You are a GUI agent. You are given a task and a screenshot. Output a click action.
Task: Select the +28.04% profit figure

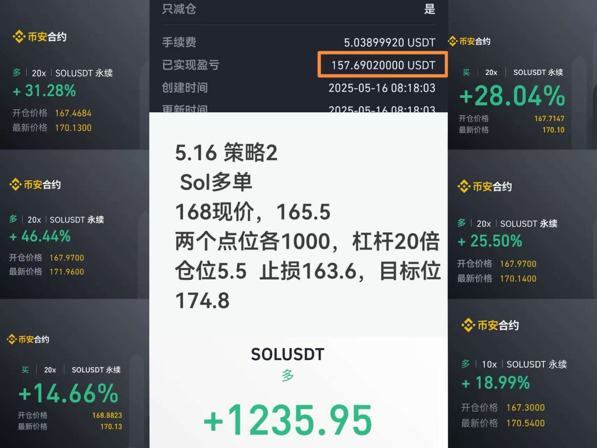pos(512,96)
